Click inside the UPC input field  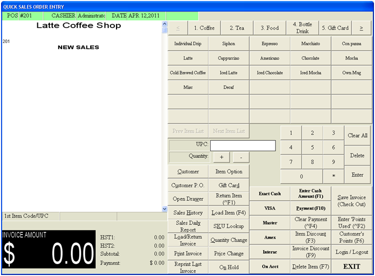(242, 146)
